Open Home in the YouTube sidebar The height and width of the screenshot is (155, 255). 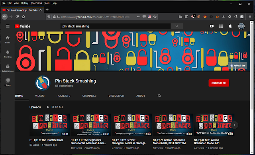8,40
